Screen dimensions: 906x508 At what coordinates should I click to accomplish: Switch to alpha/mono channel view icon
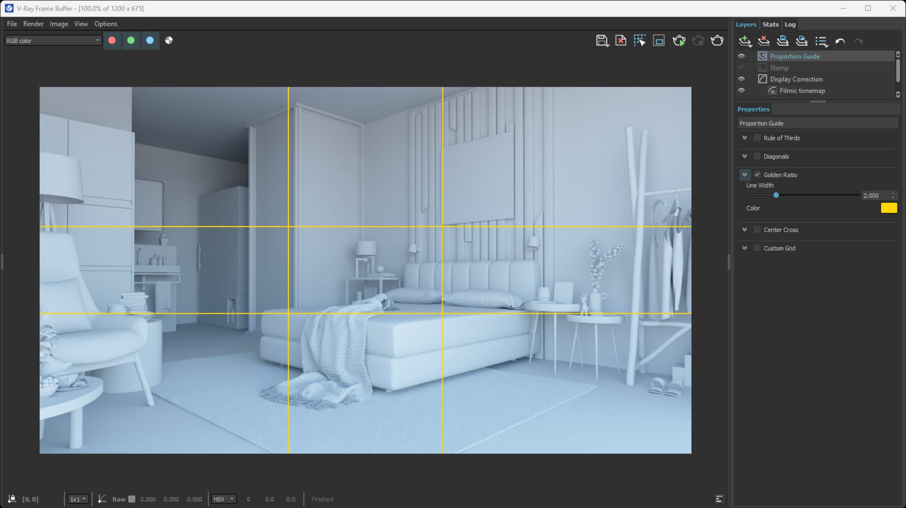click(x=169, y=41)
